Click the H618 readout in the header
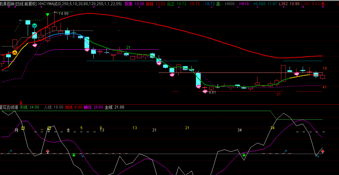This screenshot has width=339, height=175. click(x=245, y=3)
